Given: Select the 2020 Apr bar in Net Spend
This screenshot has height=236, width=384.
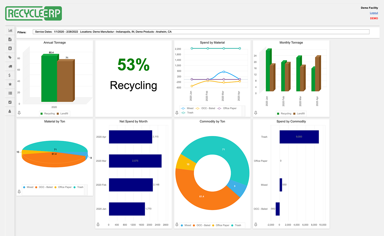Looking at the screenshot, I should 130,137.
